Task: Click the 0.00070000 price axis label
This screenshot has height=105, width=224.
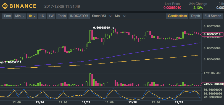Action: [212, 26]
